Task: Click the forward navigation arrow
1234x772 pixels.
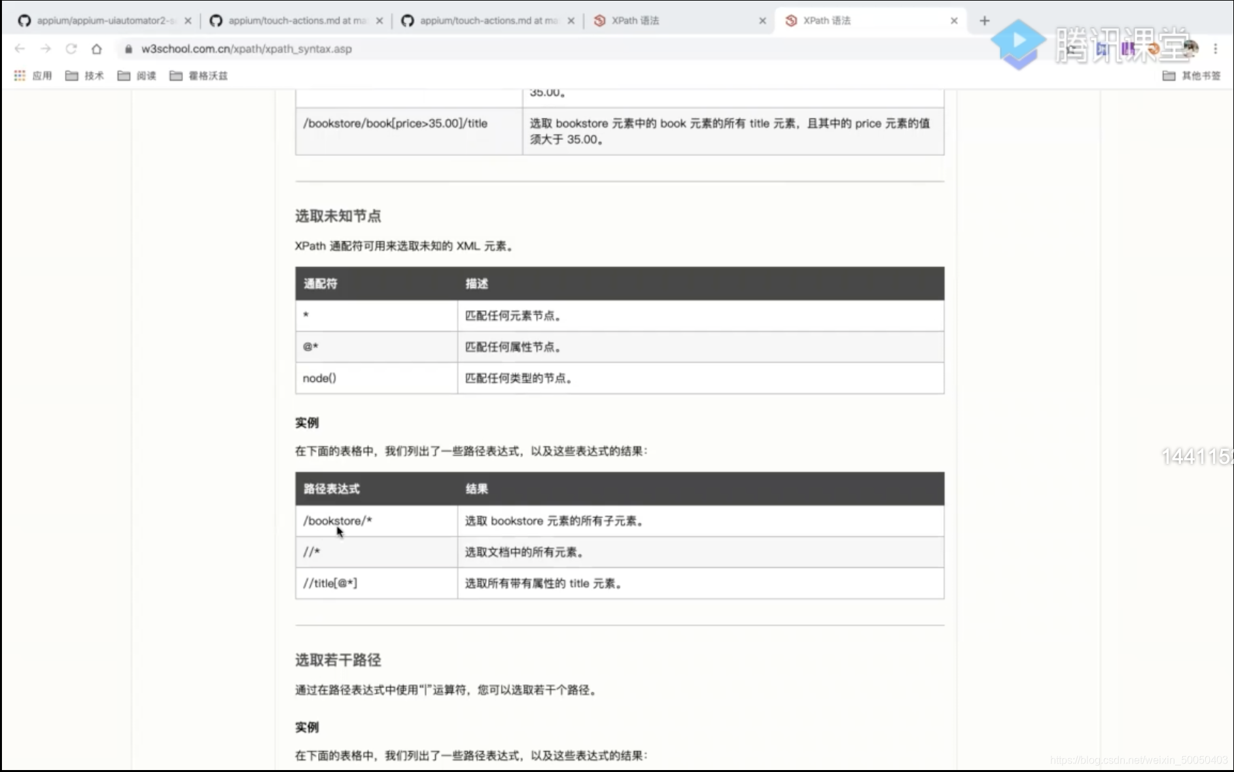Action: coord(45,48)
